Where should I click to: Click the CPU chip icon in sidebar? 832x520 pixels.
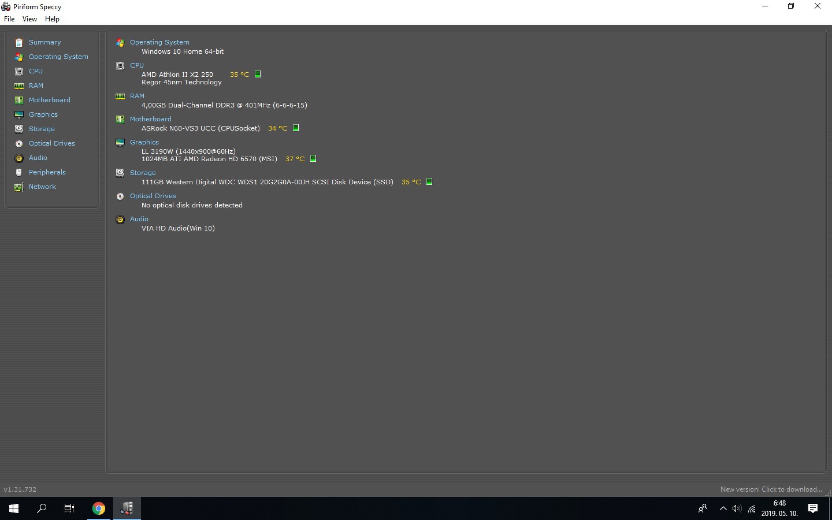click(19, 71)
